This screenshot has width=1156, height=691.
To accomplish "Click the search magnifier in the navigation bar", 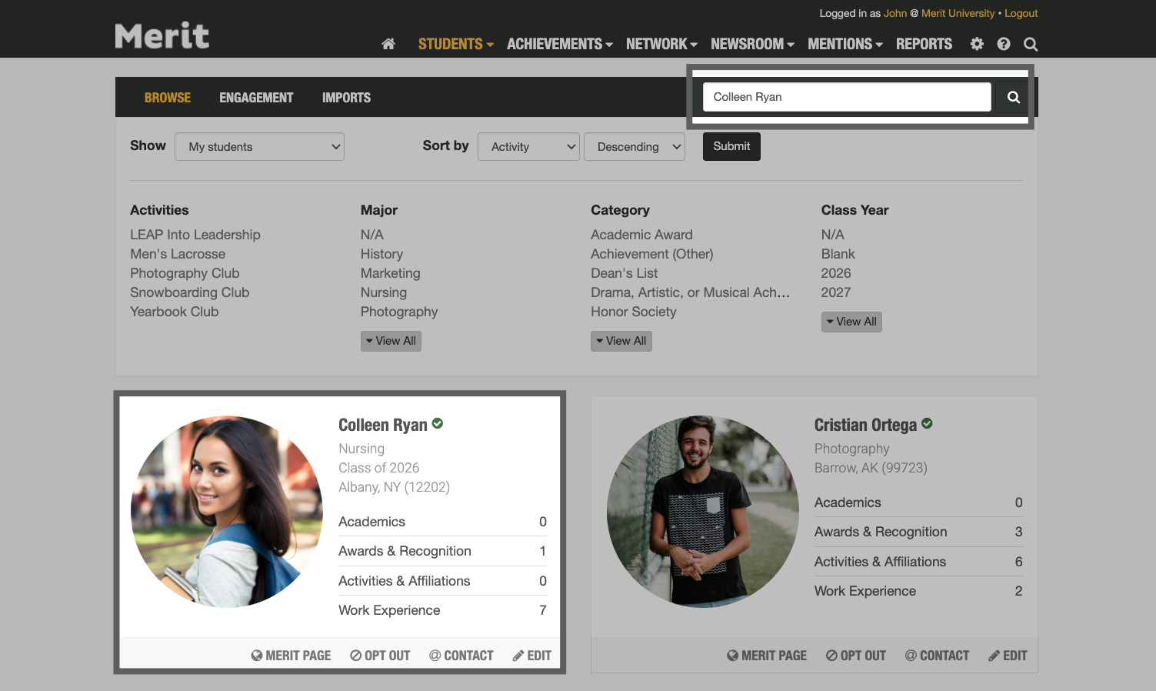I will click(x=1031, y=44).
